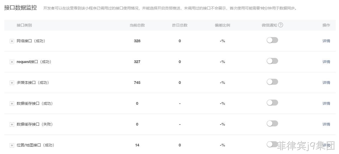Viewport: 339px width, 154px height.
Task: Select the 网络接口（成功）label
Action: (31, 41)
